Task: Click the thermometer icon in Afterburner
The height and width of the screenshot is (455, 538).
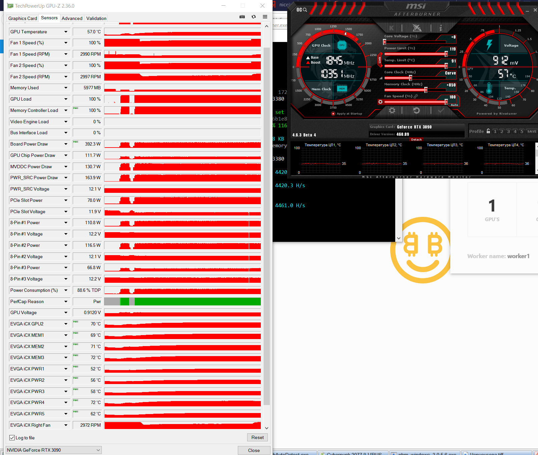Action: coord(489,88)
